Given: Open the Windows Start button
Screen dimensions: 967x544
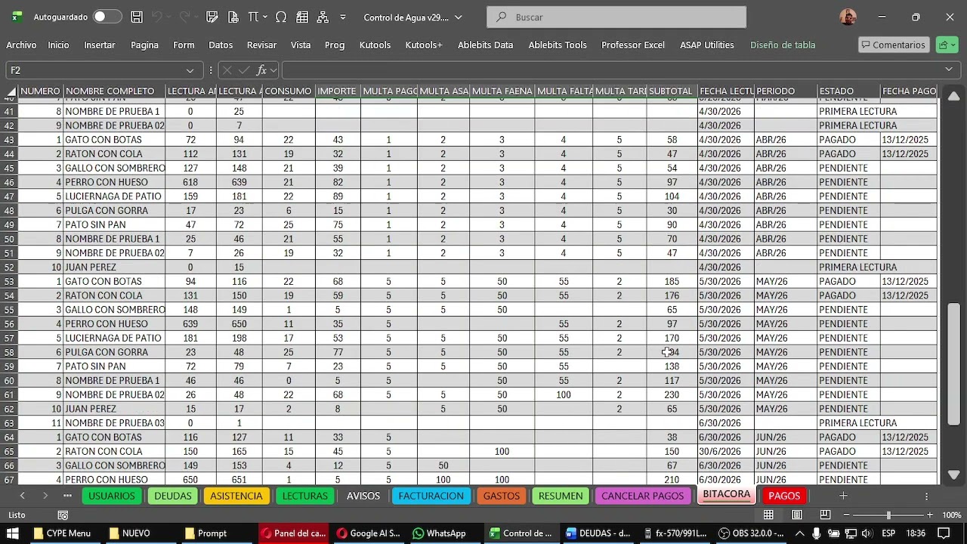Looking at the screenshot, I should 13,533.
